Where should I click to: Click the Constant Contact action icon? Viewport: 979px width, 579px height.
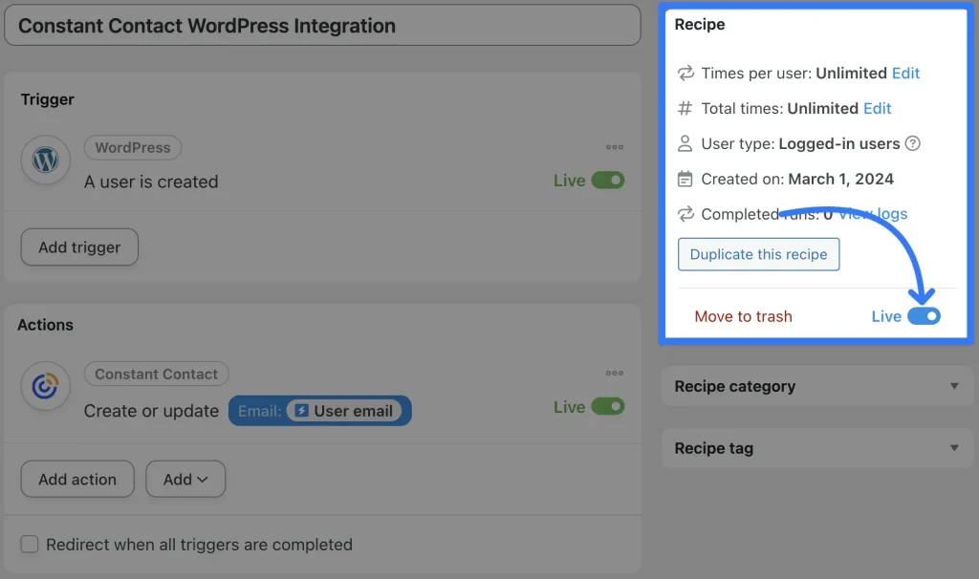[x=45, y=386]
